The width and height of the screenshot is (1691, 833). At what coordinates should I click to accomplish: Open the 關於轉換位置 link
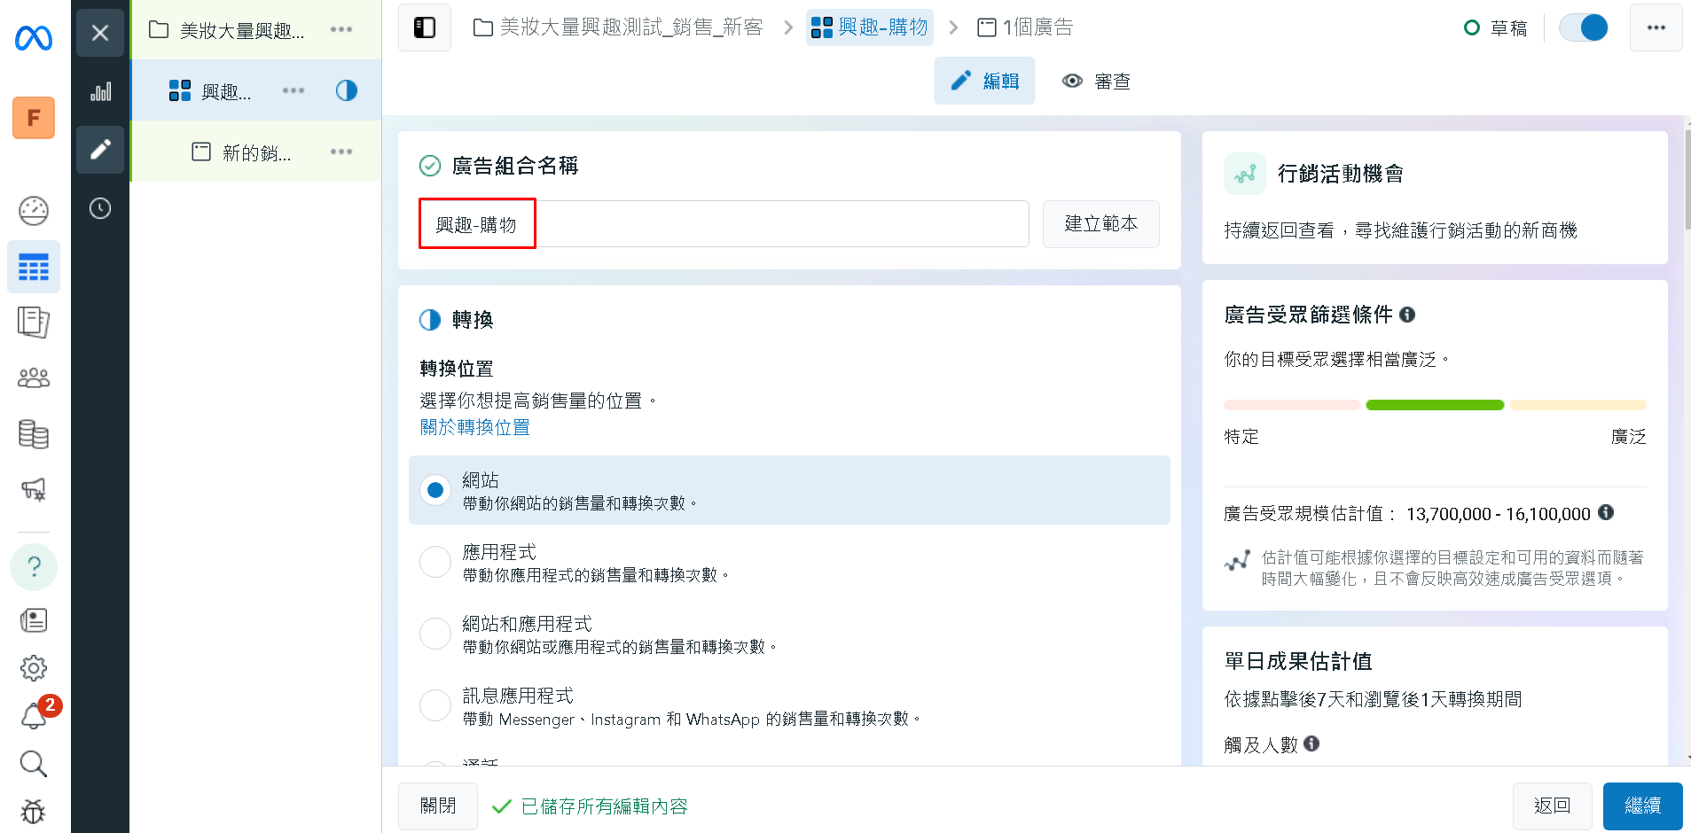pos(474,427)
